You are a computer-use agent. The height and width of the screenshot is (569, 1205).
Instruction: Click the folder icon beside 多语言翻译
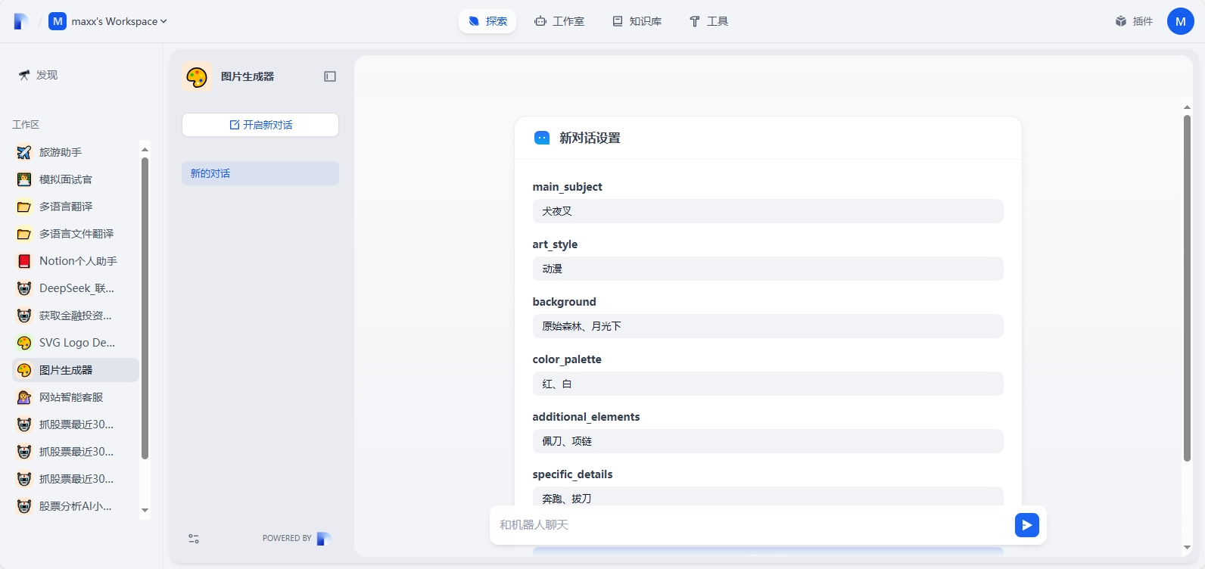[x=24, y=207]
